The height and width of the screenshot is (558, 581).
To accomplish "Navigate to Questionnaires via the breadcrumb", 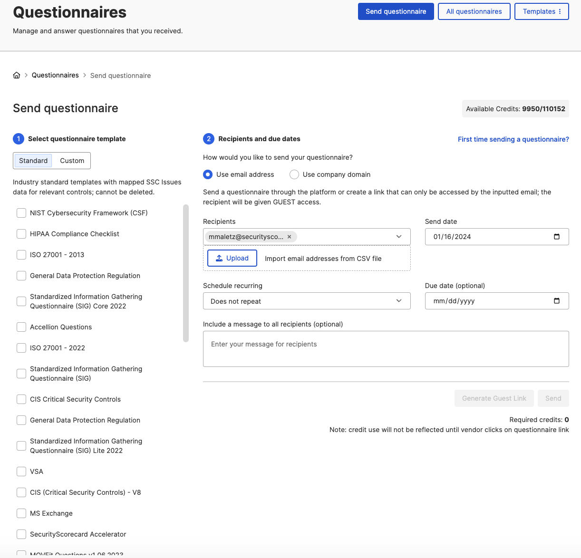I will tap(55, 75).
